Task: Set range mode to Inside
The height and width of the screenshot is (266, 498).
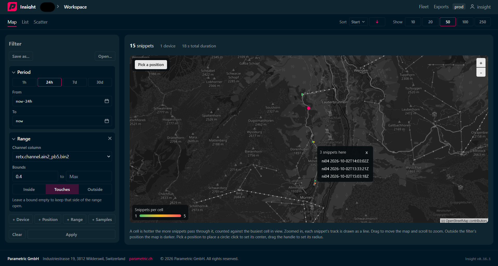Action: click(x=29, y=189)
